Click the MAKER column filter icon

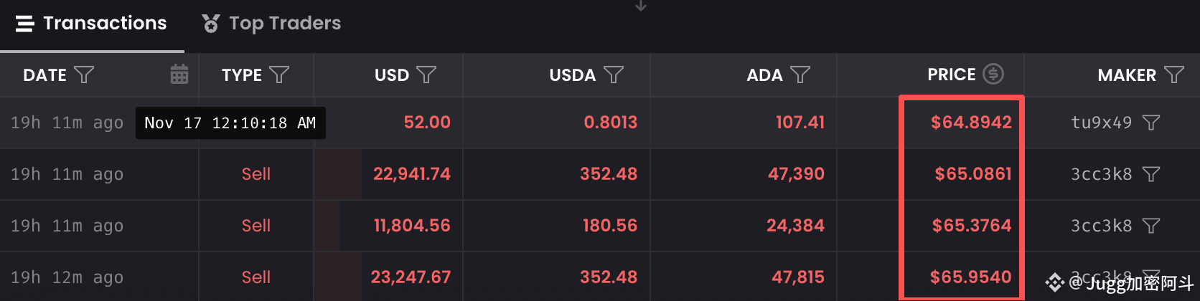point(1174,75)
